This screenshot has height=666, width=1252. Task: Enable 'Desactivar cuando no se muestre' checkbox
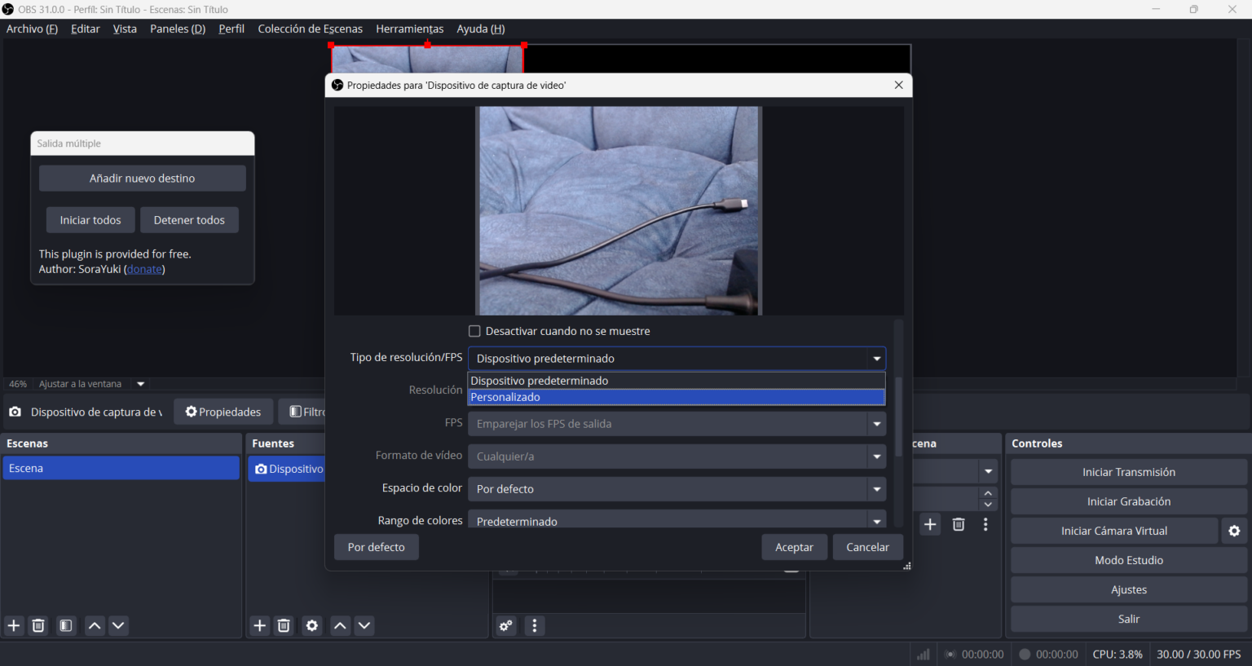pyautogui.click(x=474, y=331)
